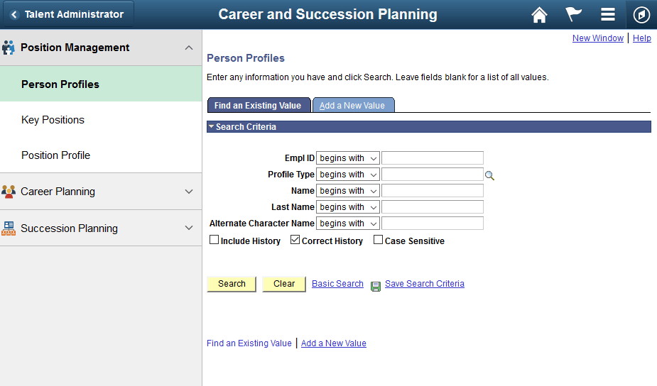Open the notifications flag icon
Screen dimensions: 657x386
pos(573,15)
